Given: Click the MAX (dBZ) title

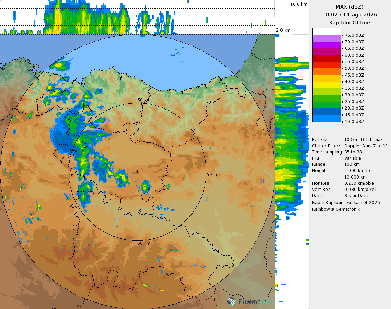Looking at the screenshot, I should coord(349,7).
